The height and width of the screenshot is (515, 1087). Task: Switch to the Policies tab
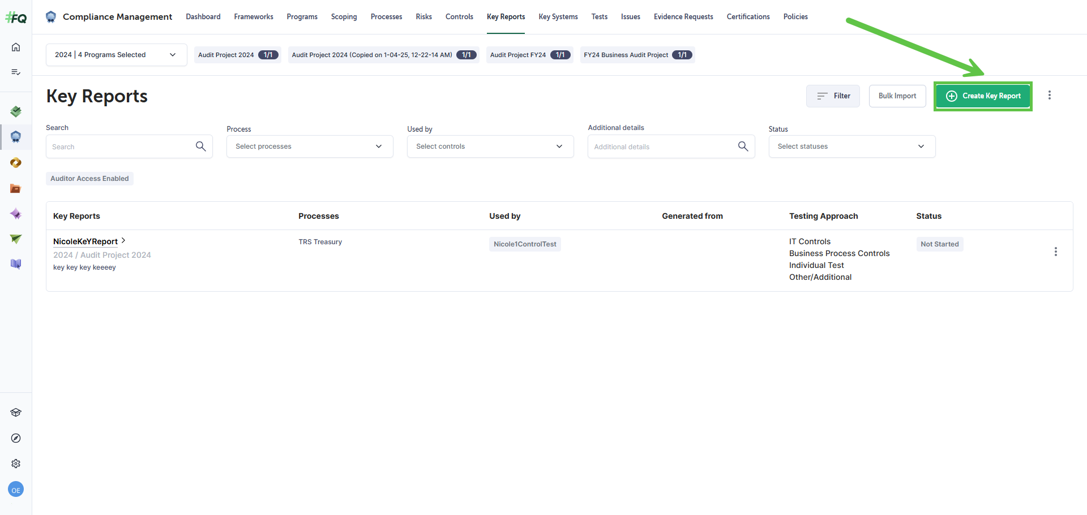coord(795,17)
